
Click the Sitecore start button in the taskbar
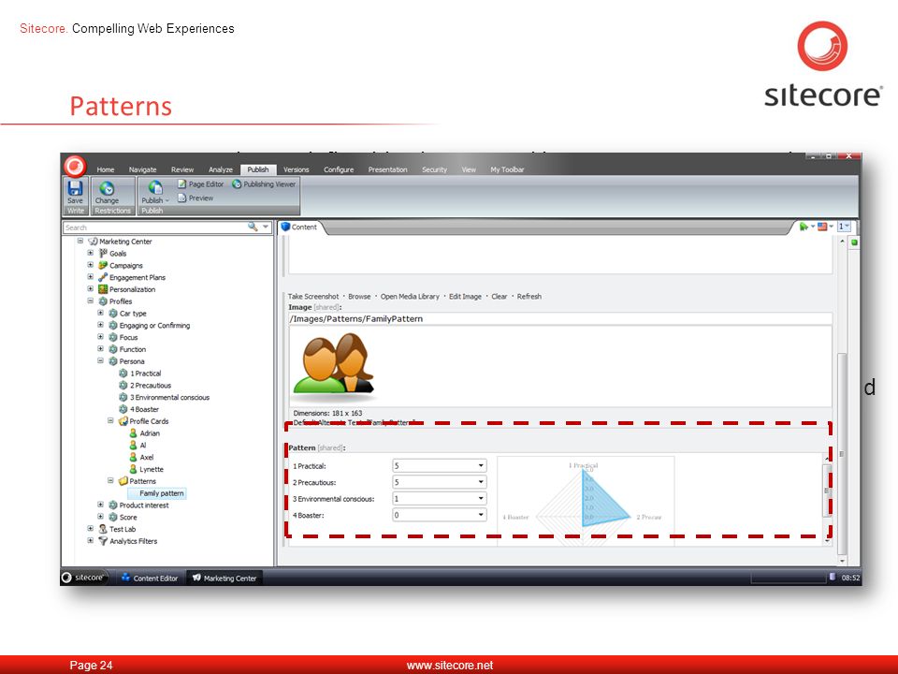pyautogui.click(x=85, y=578)
